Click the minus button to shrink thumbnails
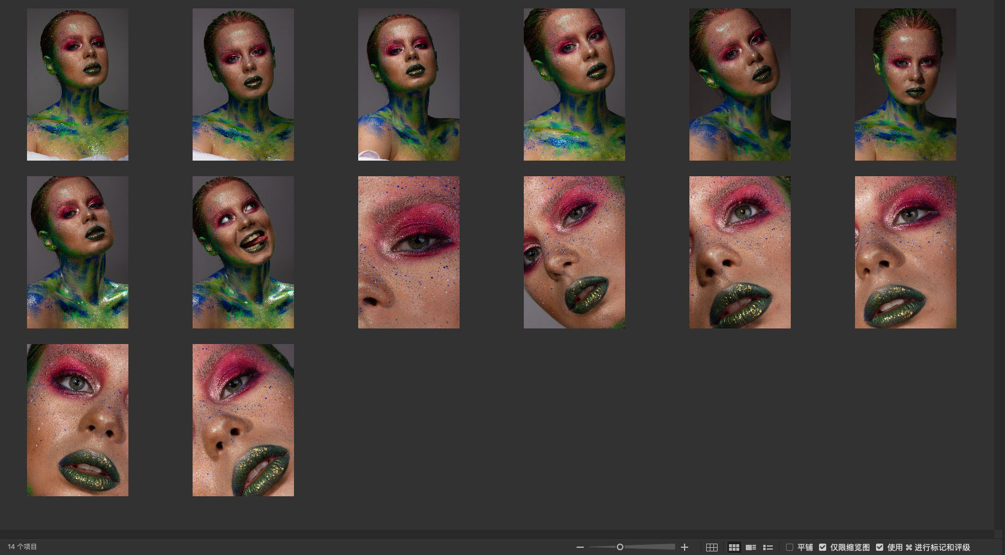1005x555 pixels. point(580,547)
